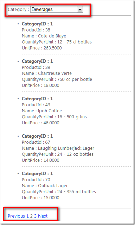This screenshot has width=135, height=225.
Task: Open page 1 of results
Action: tap(27, 216)
